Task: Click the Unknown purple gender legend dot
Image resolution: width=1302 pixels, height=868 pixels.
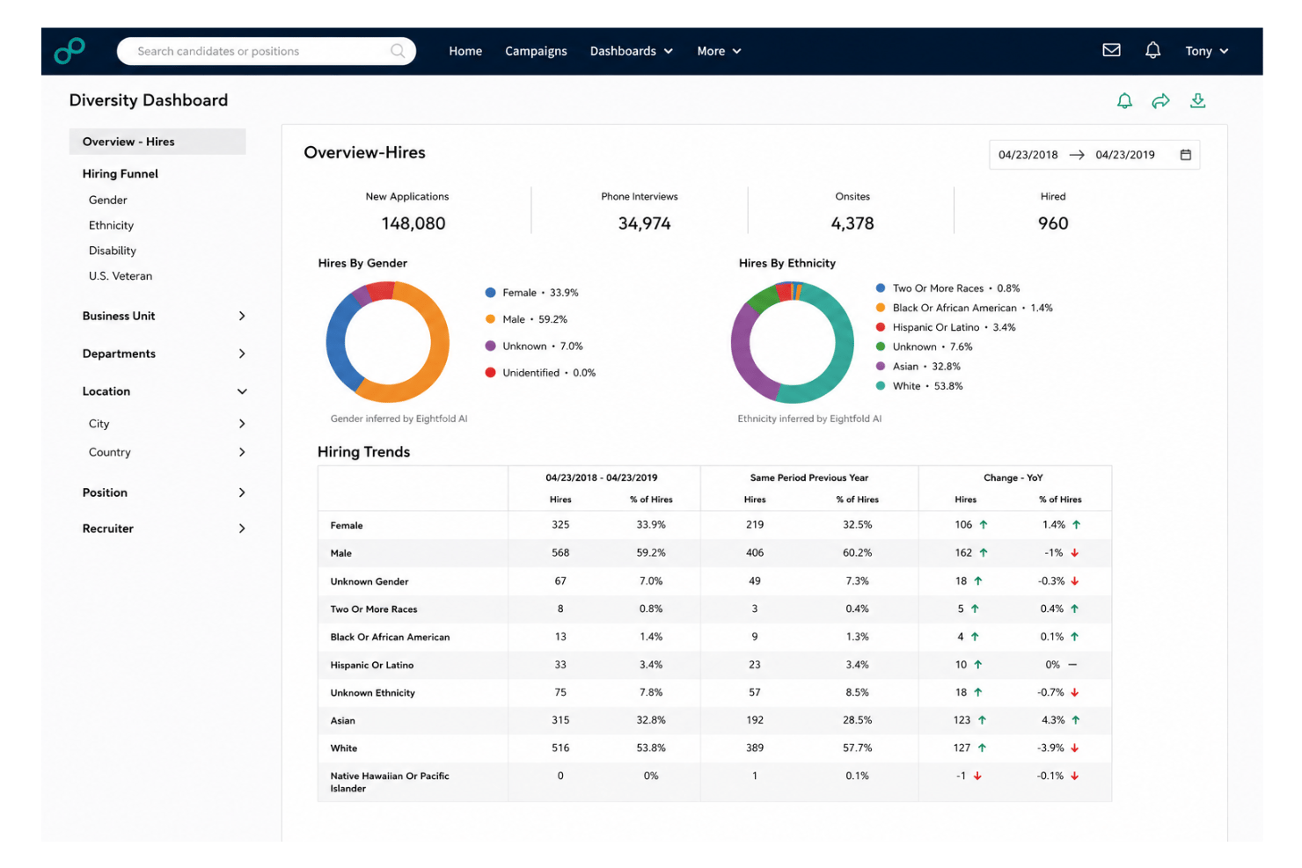Action: coord(490,346)
